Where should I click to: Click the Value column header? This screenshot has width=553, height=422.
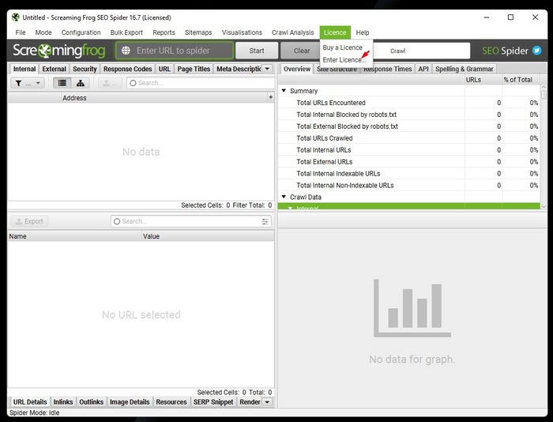[208, 236]
